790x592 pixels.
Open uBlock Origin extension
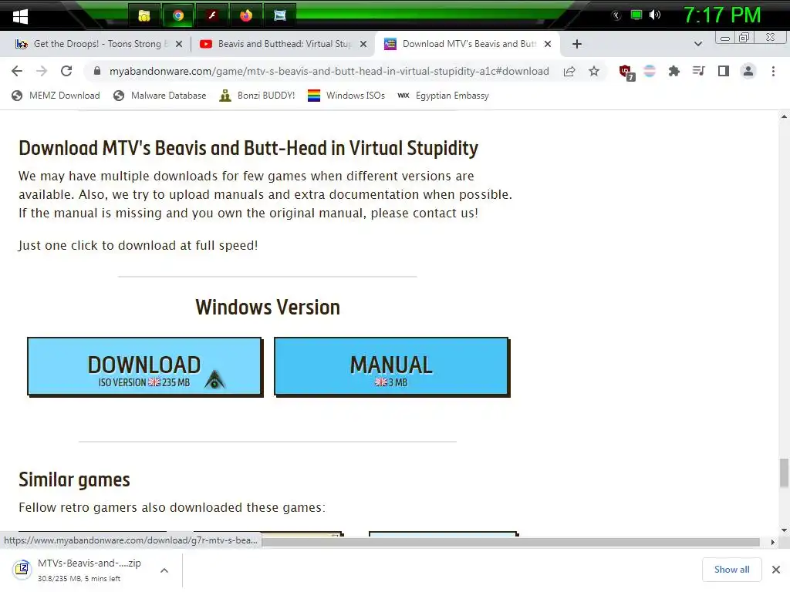pos(626,72)
